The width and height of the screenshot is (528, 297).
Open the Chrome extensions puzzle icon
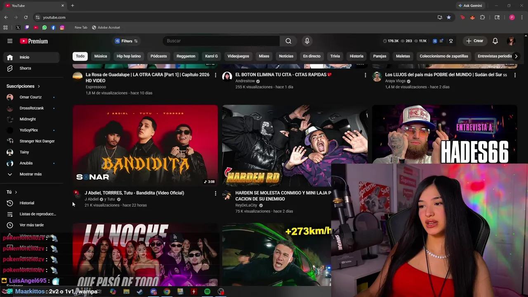point(483,17)
